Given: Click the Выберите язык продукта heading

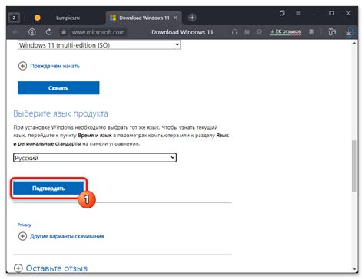Looking at the screenshot, I should point(61,113).
